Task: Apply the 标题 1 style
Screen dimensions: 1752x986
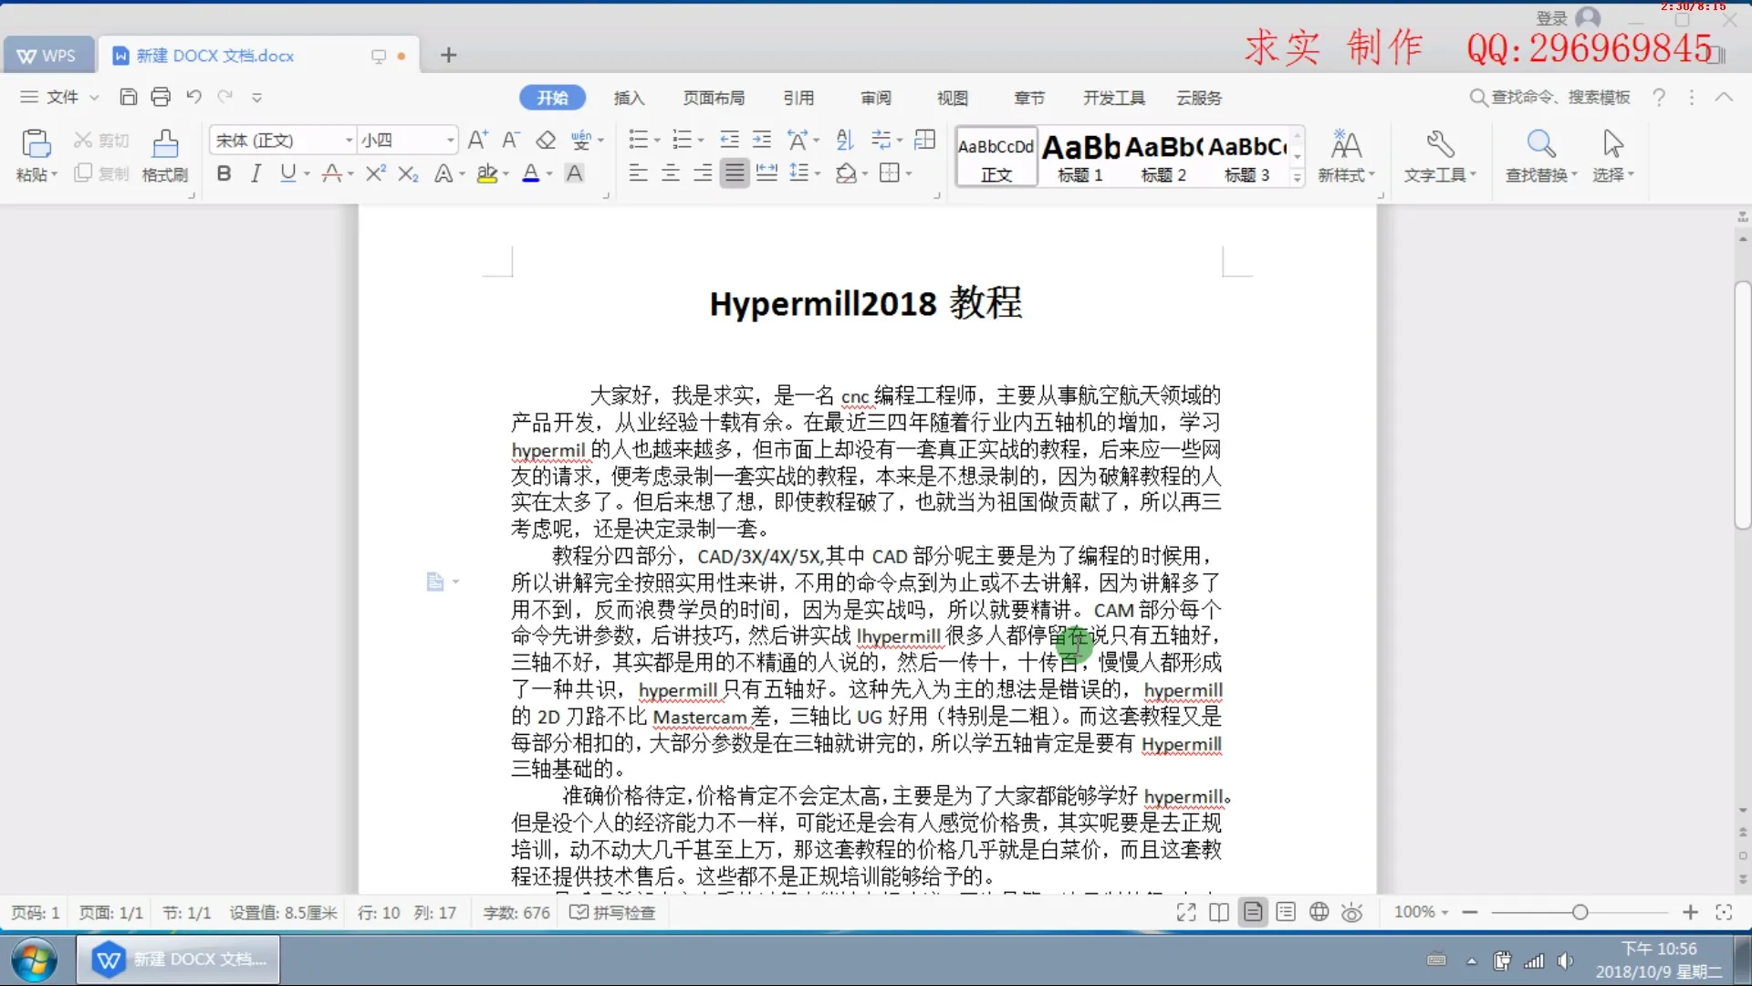Action: (x=1079, y=155)
